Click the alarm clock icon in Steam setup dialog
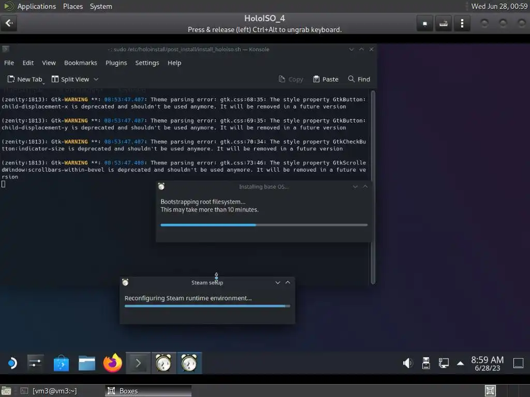This screenshot has height=397, width=530. (x=125, y=282)
